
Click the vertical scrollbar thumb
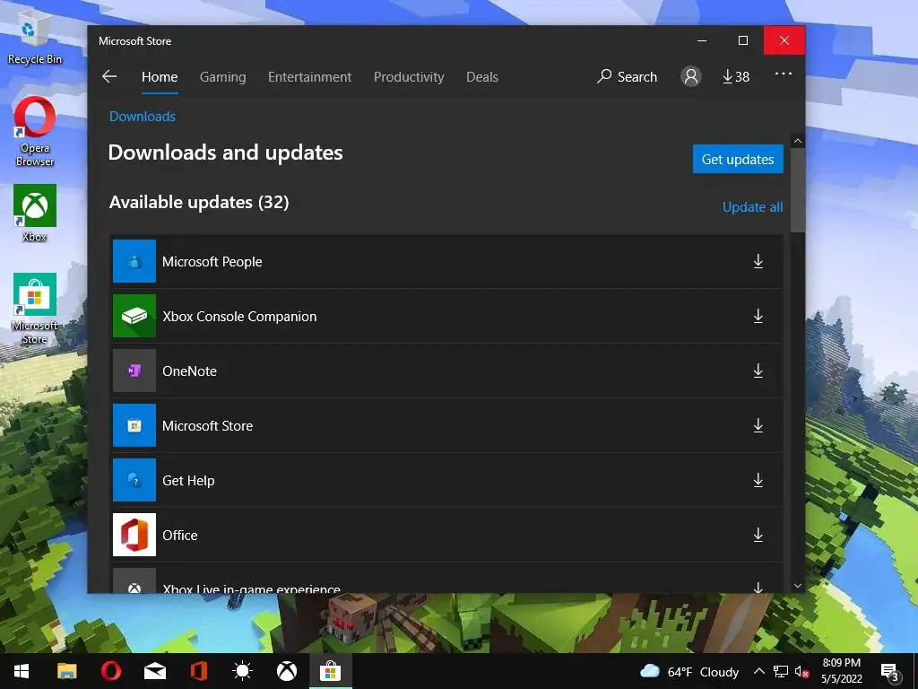point(797,190)
